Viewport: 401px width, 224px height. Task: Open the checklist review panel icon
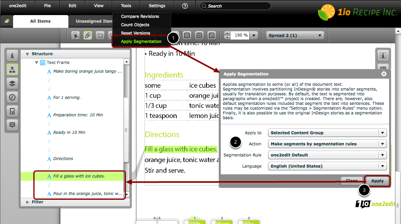(x=12, y=111)
